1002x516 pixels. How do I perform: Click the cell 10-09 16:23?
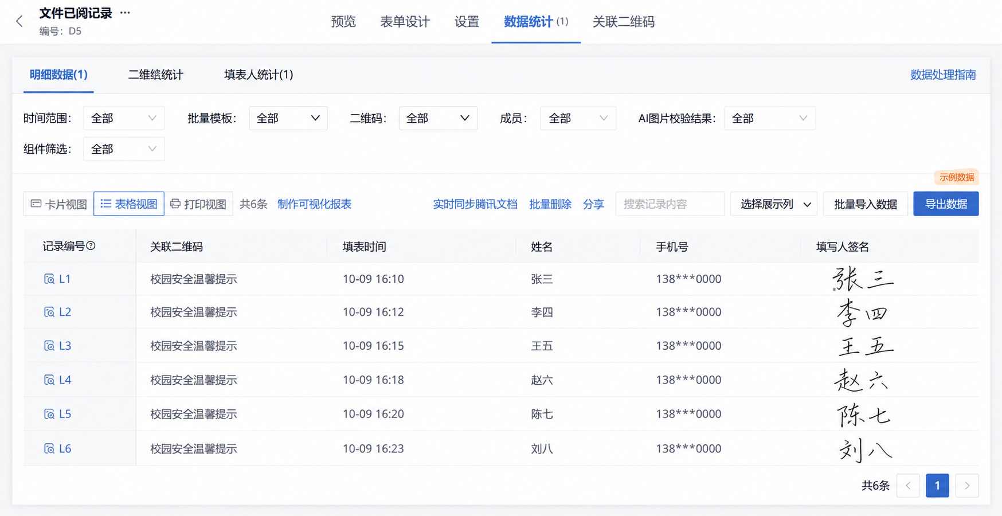(373, 448)
